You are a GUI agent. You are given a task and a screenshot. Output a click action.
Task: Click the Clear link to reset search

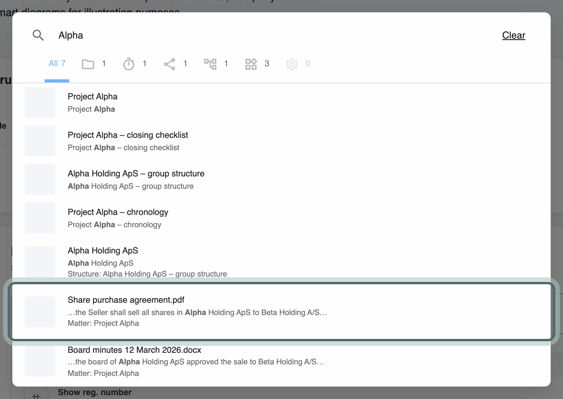[513, 35]
